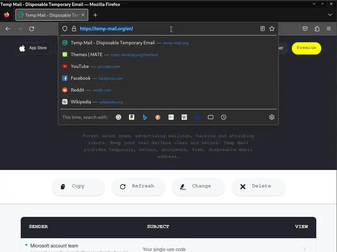Viewport: 337px width, 252px height.
Task: Click the SENDER column header
Action: coord(39,227)
